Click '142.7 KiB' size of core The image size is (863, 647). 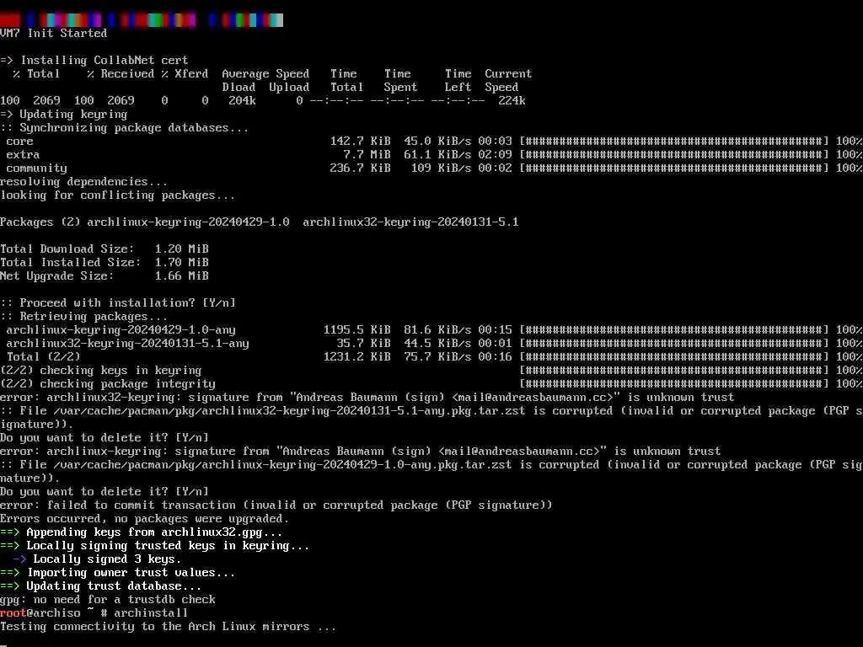tap(361, 142)
